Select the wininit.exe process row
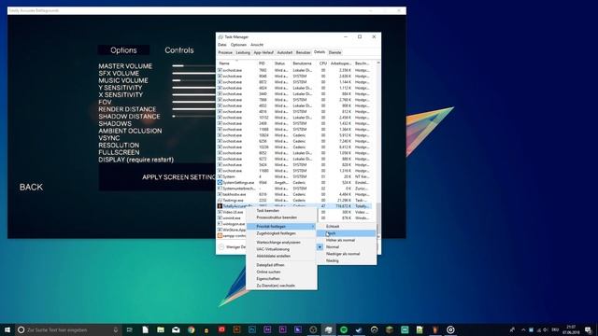 [293, 217]
